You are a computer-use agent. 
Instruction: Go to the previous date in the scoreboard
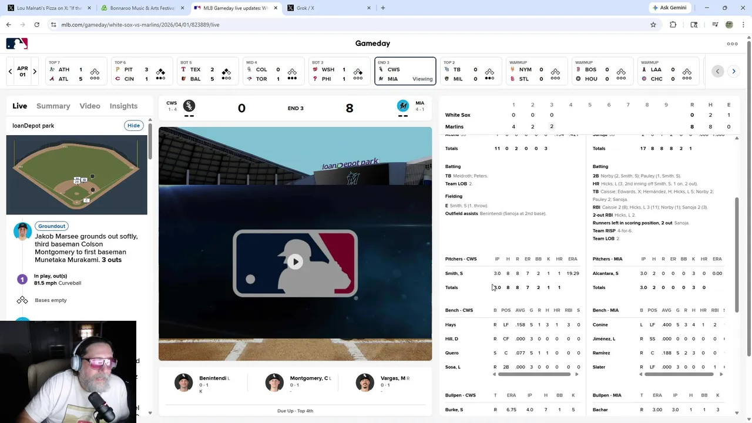click(x=10, y=71)
